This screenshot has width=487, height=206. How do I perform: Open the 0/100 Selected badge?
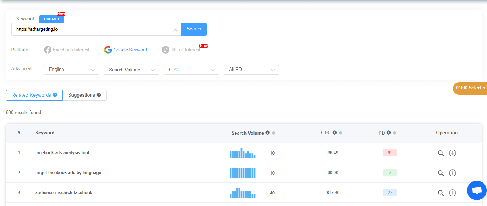(470, 88)
